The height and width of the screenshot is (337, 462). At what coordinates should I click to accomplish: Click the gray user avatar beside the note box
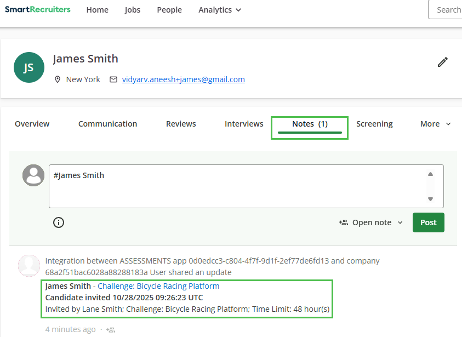click(x=33, y=175)
